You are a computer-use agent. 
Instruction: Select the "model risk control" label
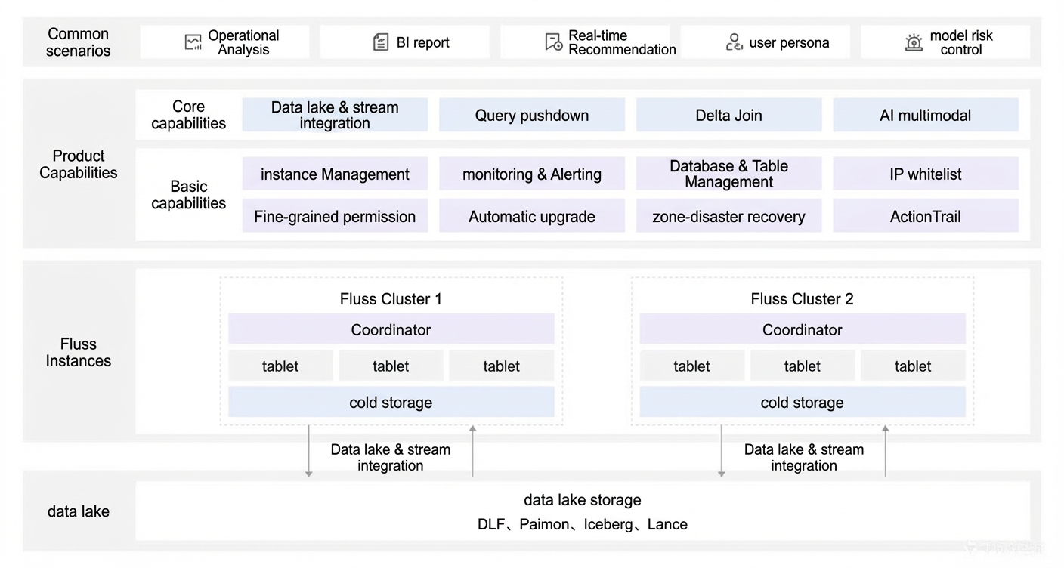(961, 42)
